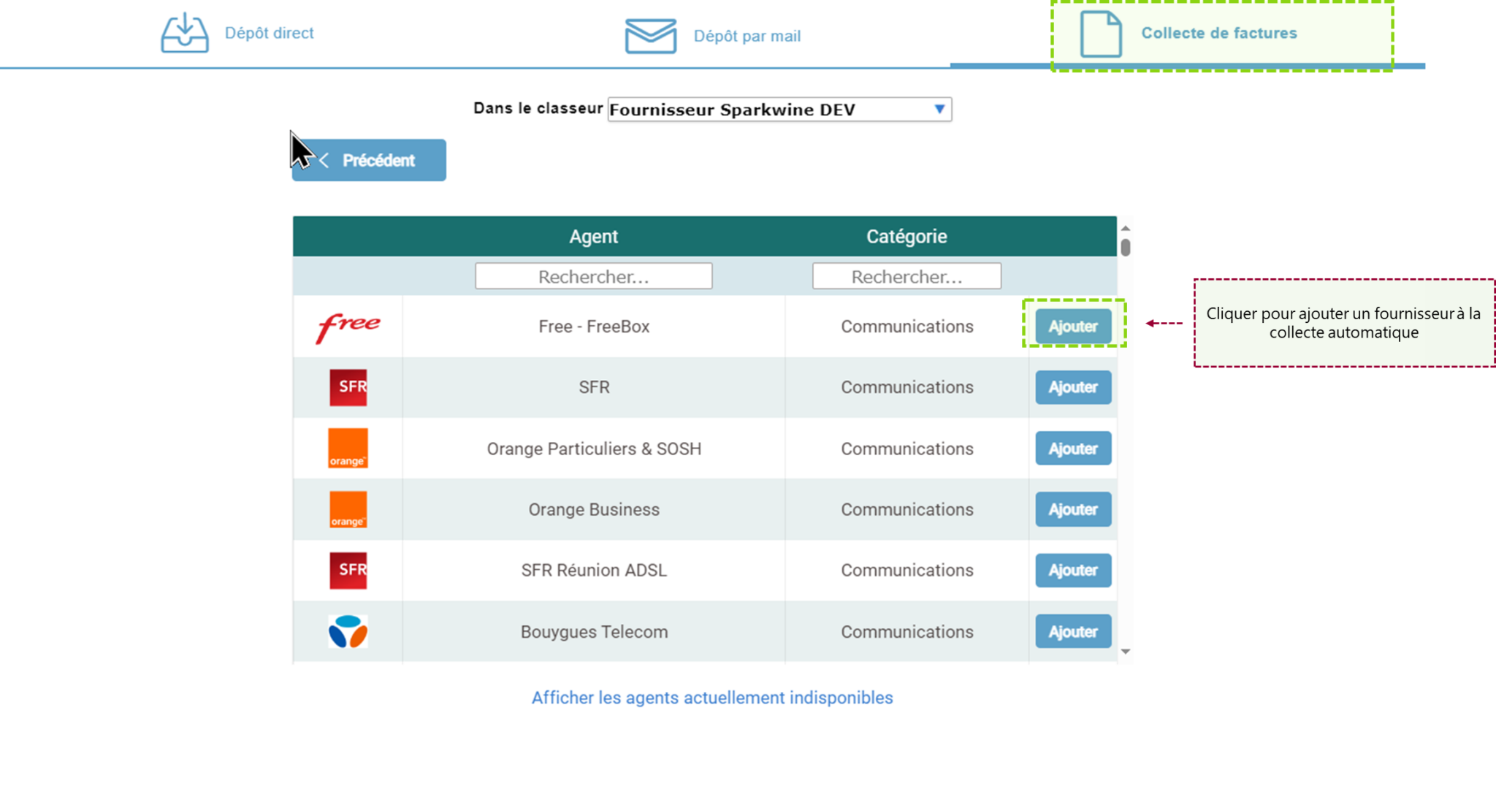Click the table scrollbar down arrow
The width and height of the screenshot is (1496, 789).
[1125, 651]
